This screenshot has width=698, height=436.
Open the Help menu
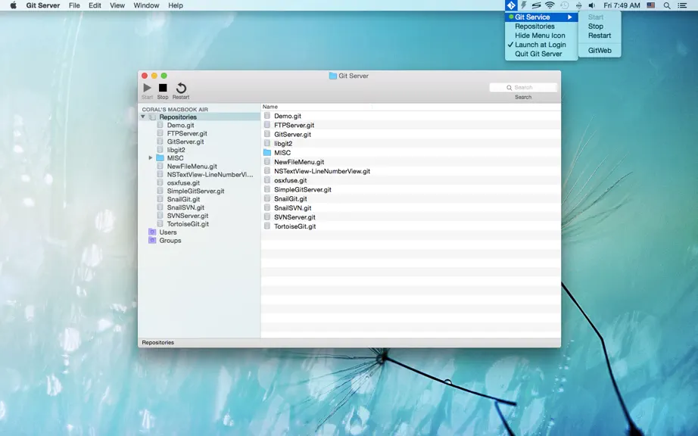point(176,5)
